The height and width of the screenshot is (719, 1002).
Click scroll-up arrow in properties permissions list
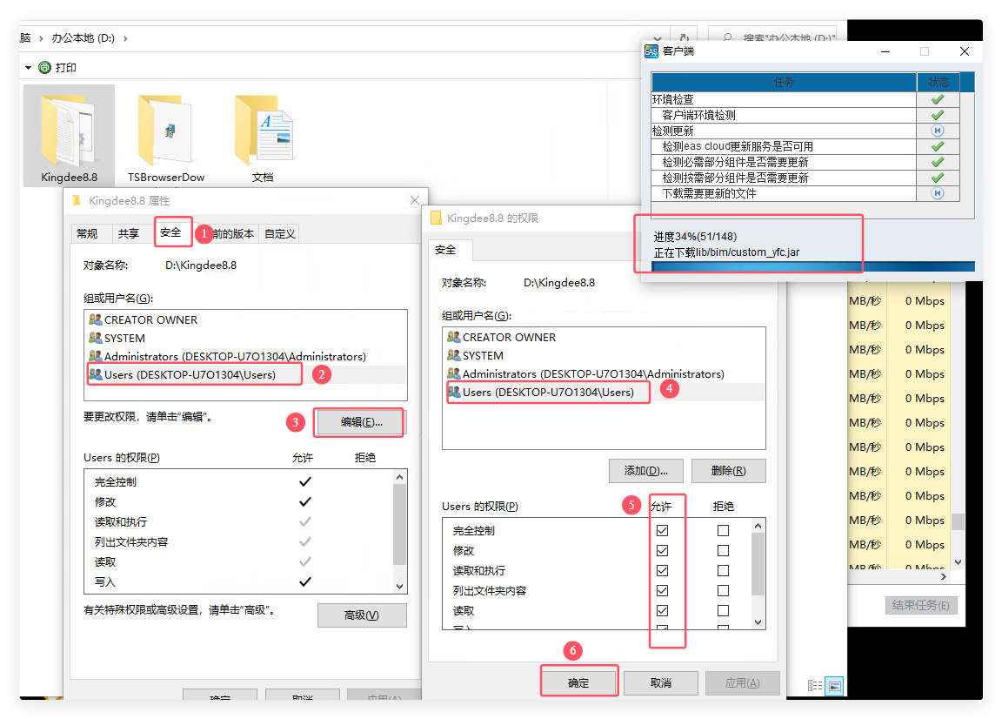399,477
